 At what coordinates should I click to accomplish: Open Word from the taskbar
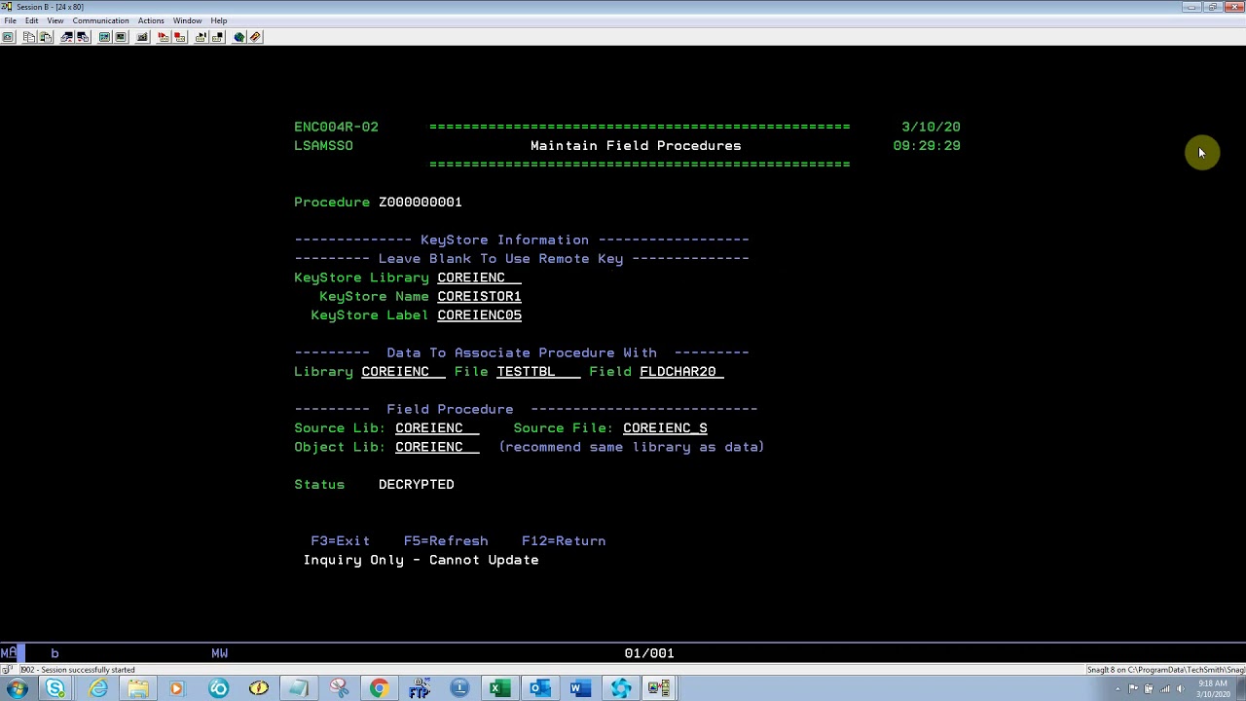point(580,689)
